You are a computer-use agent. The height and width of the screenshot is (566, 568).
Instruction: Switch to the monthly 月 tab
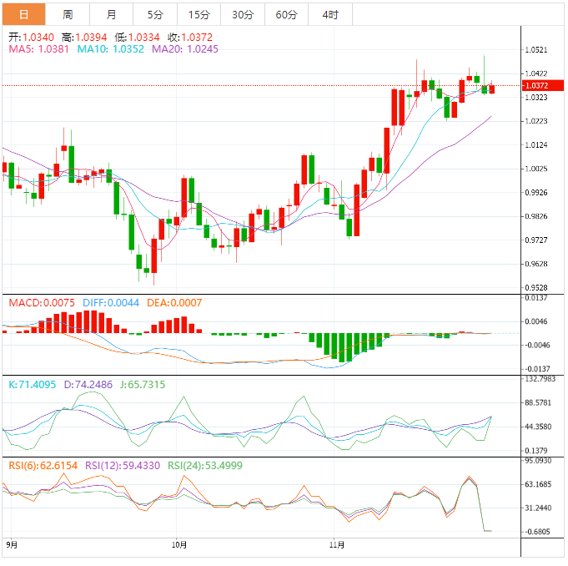111,14
